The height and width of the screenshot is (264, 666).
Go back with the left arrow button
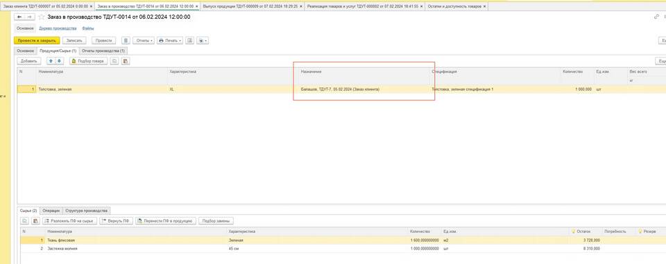pos(19,17)
